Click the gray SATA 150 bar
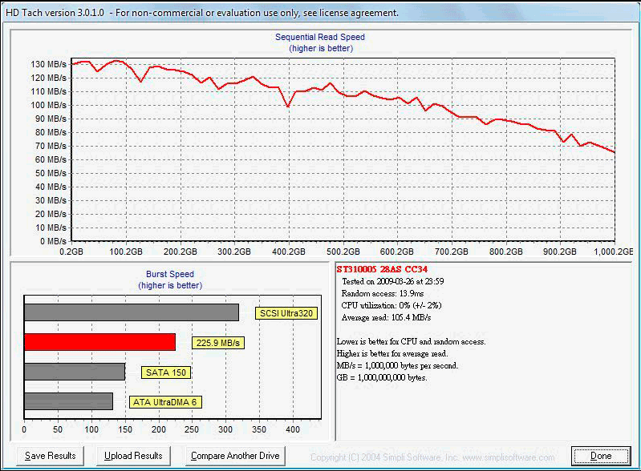This screenshot has height=471, width=641. pyautogui.click(x=75, y=372)
